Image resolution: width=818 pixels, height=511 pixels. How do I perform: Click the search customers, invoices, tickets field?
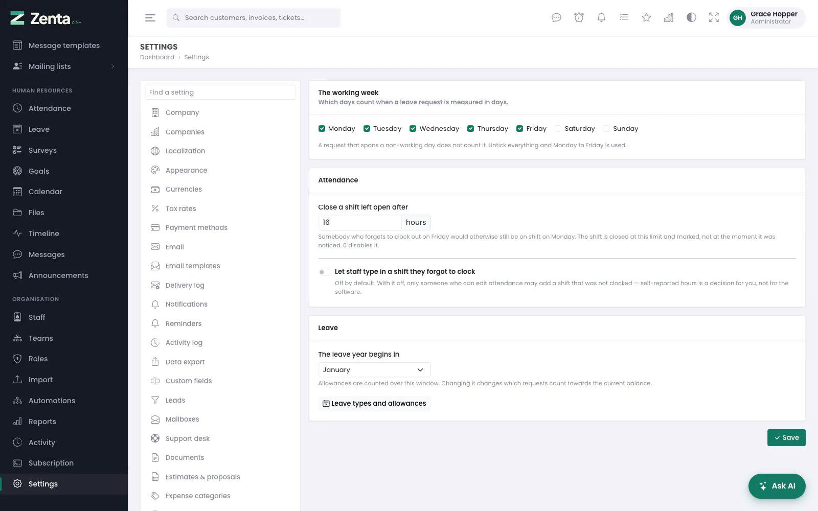click(x=254, y=18)
